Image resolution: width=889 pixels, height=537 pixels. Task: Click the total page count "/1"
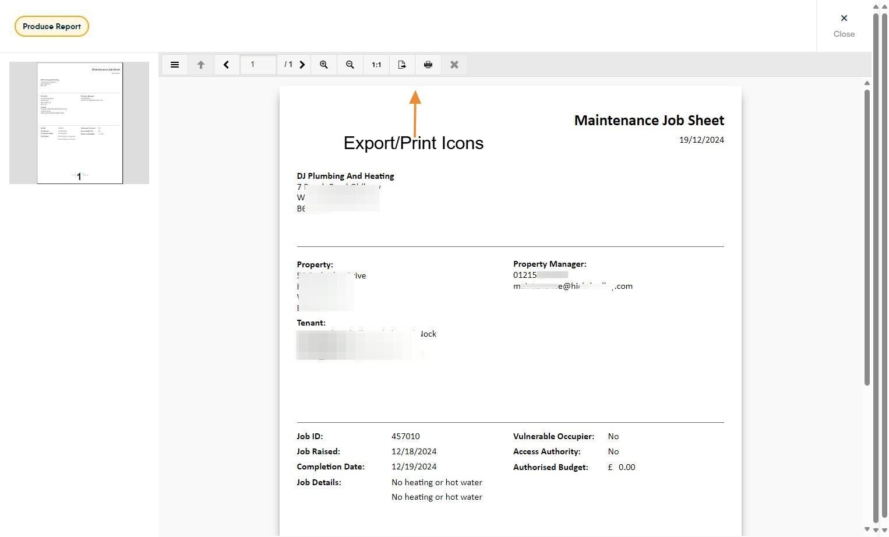coord(288,65)
